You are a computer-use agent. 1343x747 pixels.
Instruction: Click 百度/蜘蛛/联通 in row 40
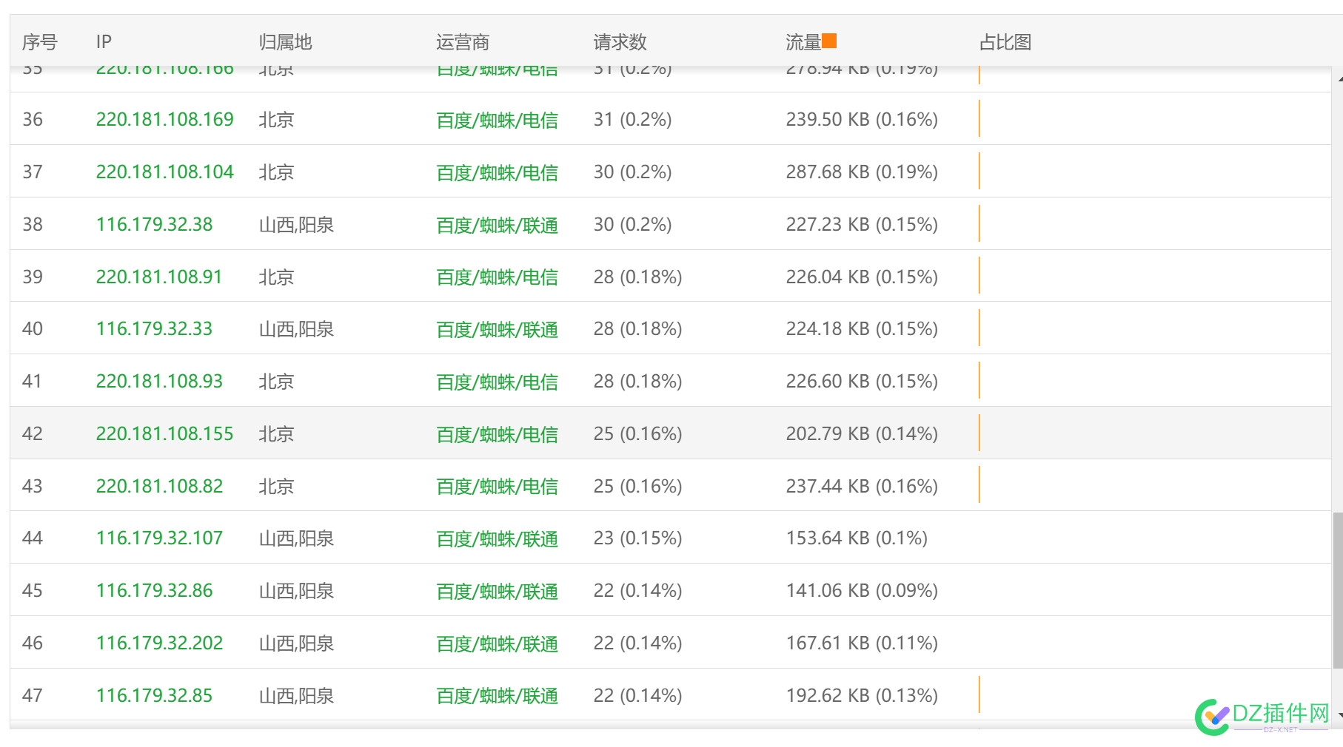(497, 329)
